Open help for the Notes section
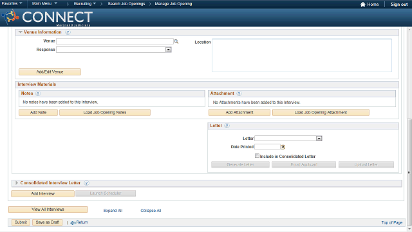The image size is (412, 232). pos(38,93)
